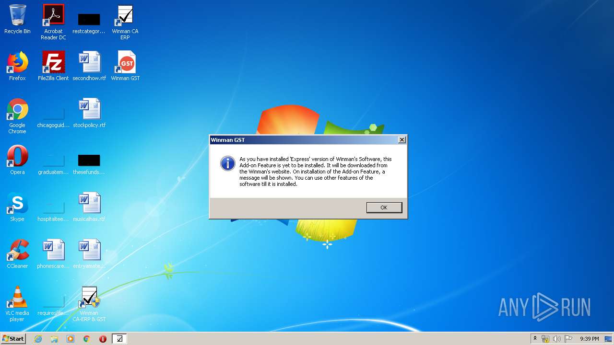Click the taskbar clock showing 9:39 PM
614x345 pixels.
[589, 339]
